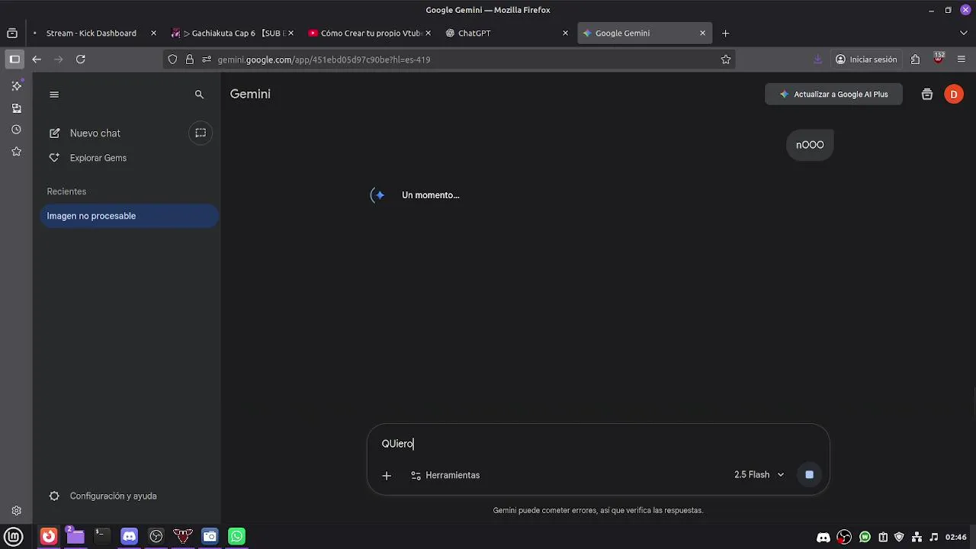Click the sidebar search magnifier icon
This screenshot has height=549, width=976.
pyautogui.click(x=199, y=95)
